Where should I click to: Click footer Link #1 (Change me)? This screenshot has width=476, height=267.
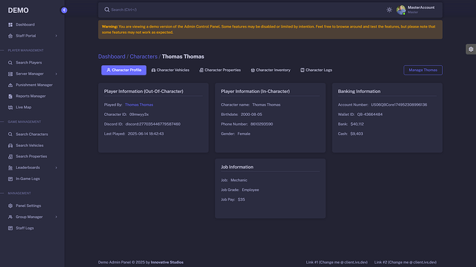tap(337, 262)
